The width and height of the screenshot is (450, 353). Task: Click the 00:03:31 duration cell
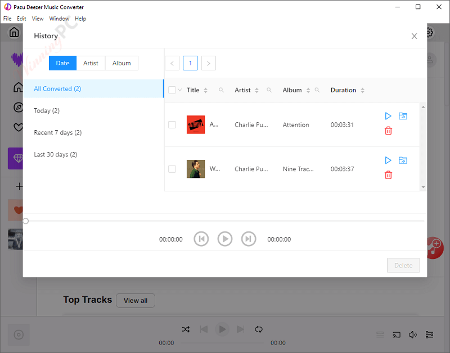[x=342, y=125]
